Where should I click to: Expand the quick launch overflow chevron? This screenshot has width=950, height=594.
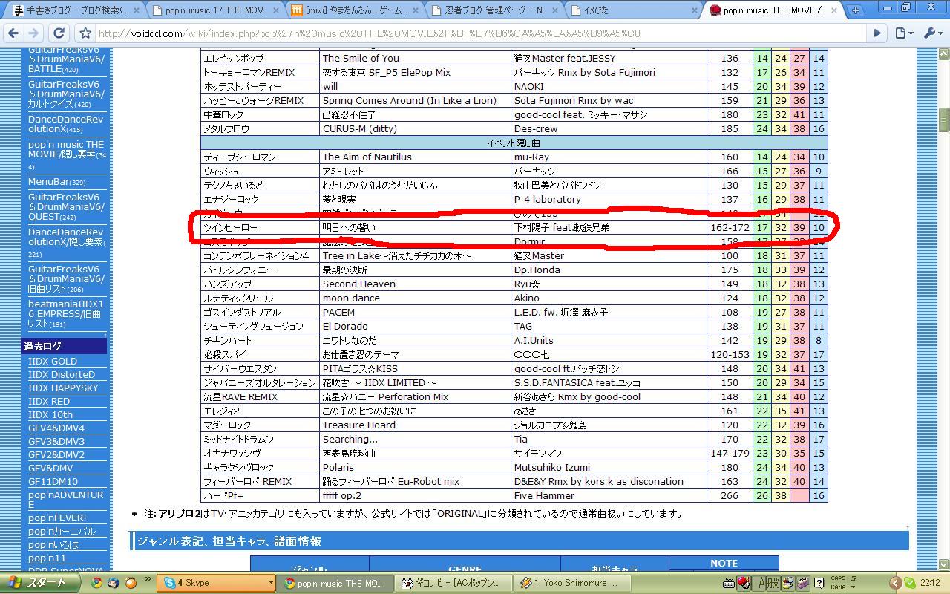[x=148, y=579]
